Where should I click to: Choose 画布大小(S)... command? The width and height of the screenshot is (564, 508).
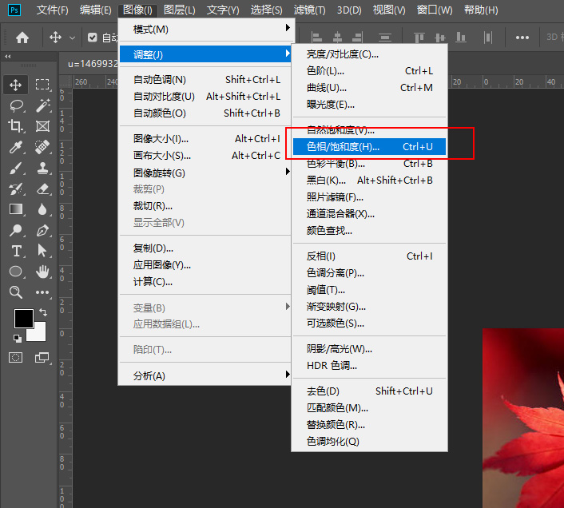205,156
